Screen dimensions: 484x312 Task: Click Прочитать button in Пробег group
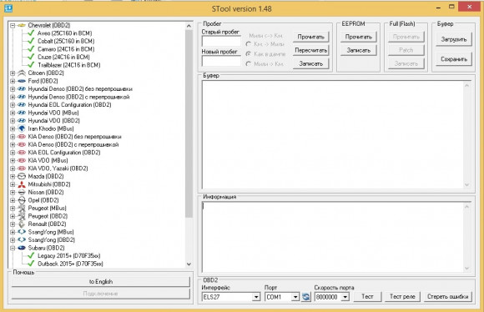click(x=310, y=37)
